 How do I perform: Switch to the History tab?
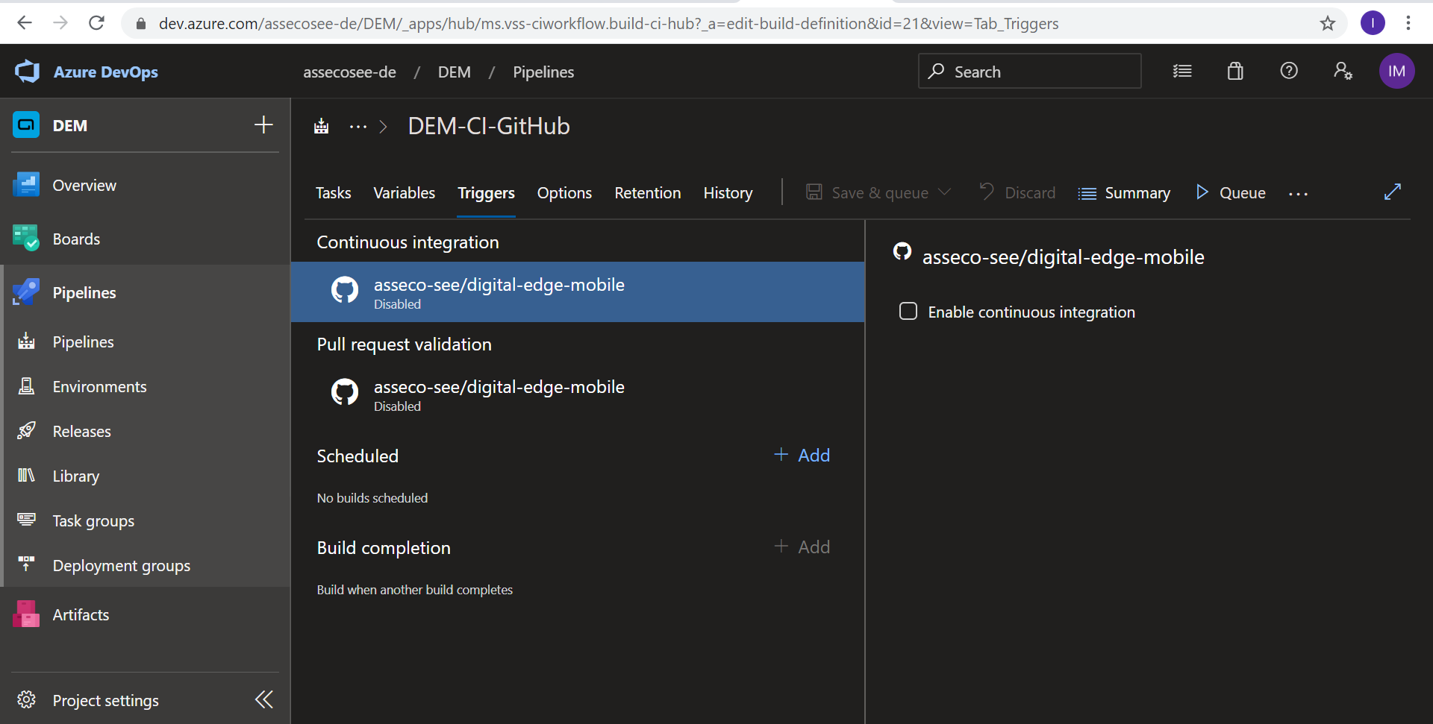728,193
